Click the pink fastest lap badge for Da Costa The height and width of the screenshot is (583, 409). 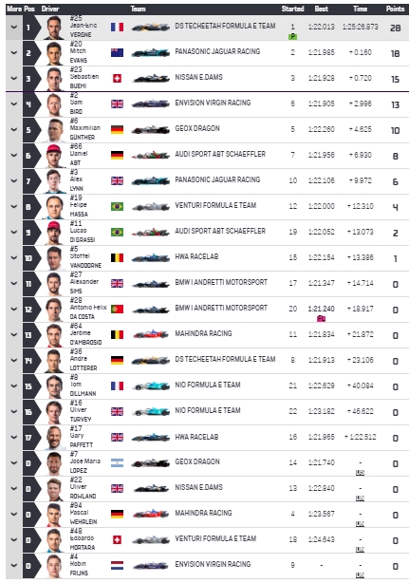(x=321, y=318)
